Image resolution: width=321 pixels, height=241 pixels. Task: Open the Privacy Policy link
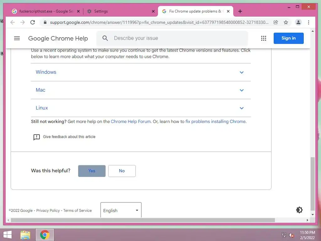[48, 211]
